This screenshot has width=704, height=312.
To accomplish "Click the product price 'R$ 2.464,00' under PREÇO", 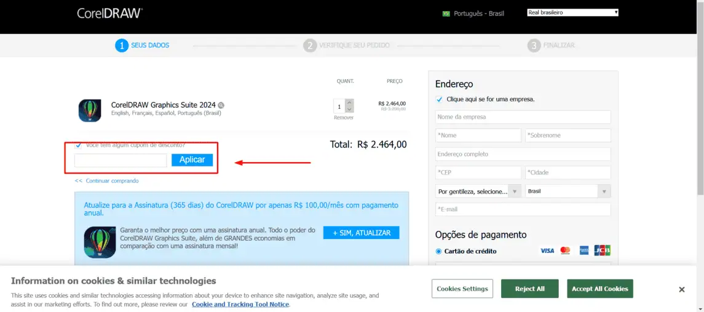I will pos(392,104).
